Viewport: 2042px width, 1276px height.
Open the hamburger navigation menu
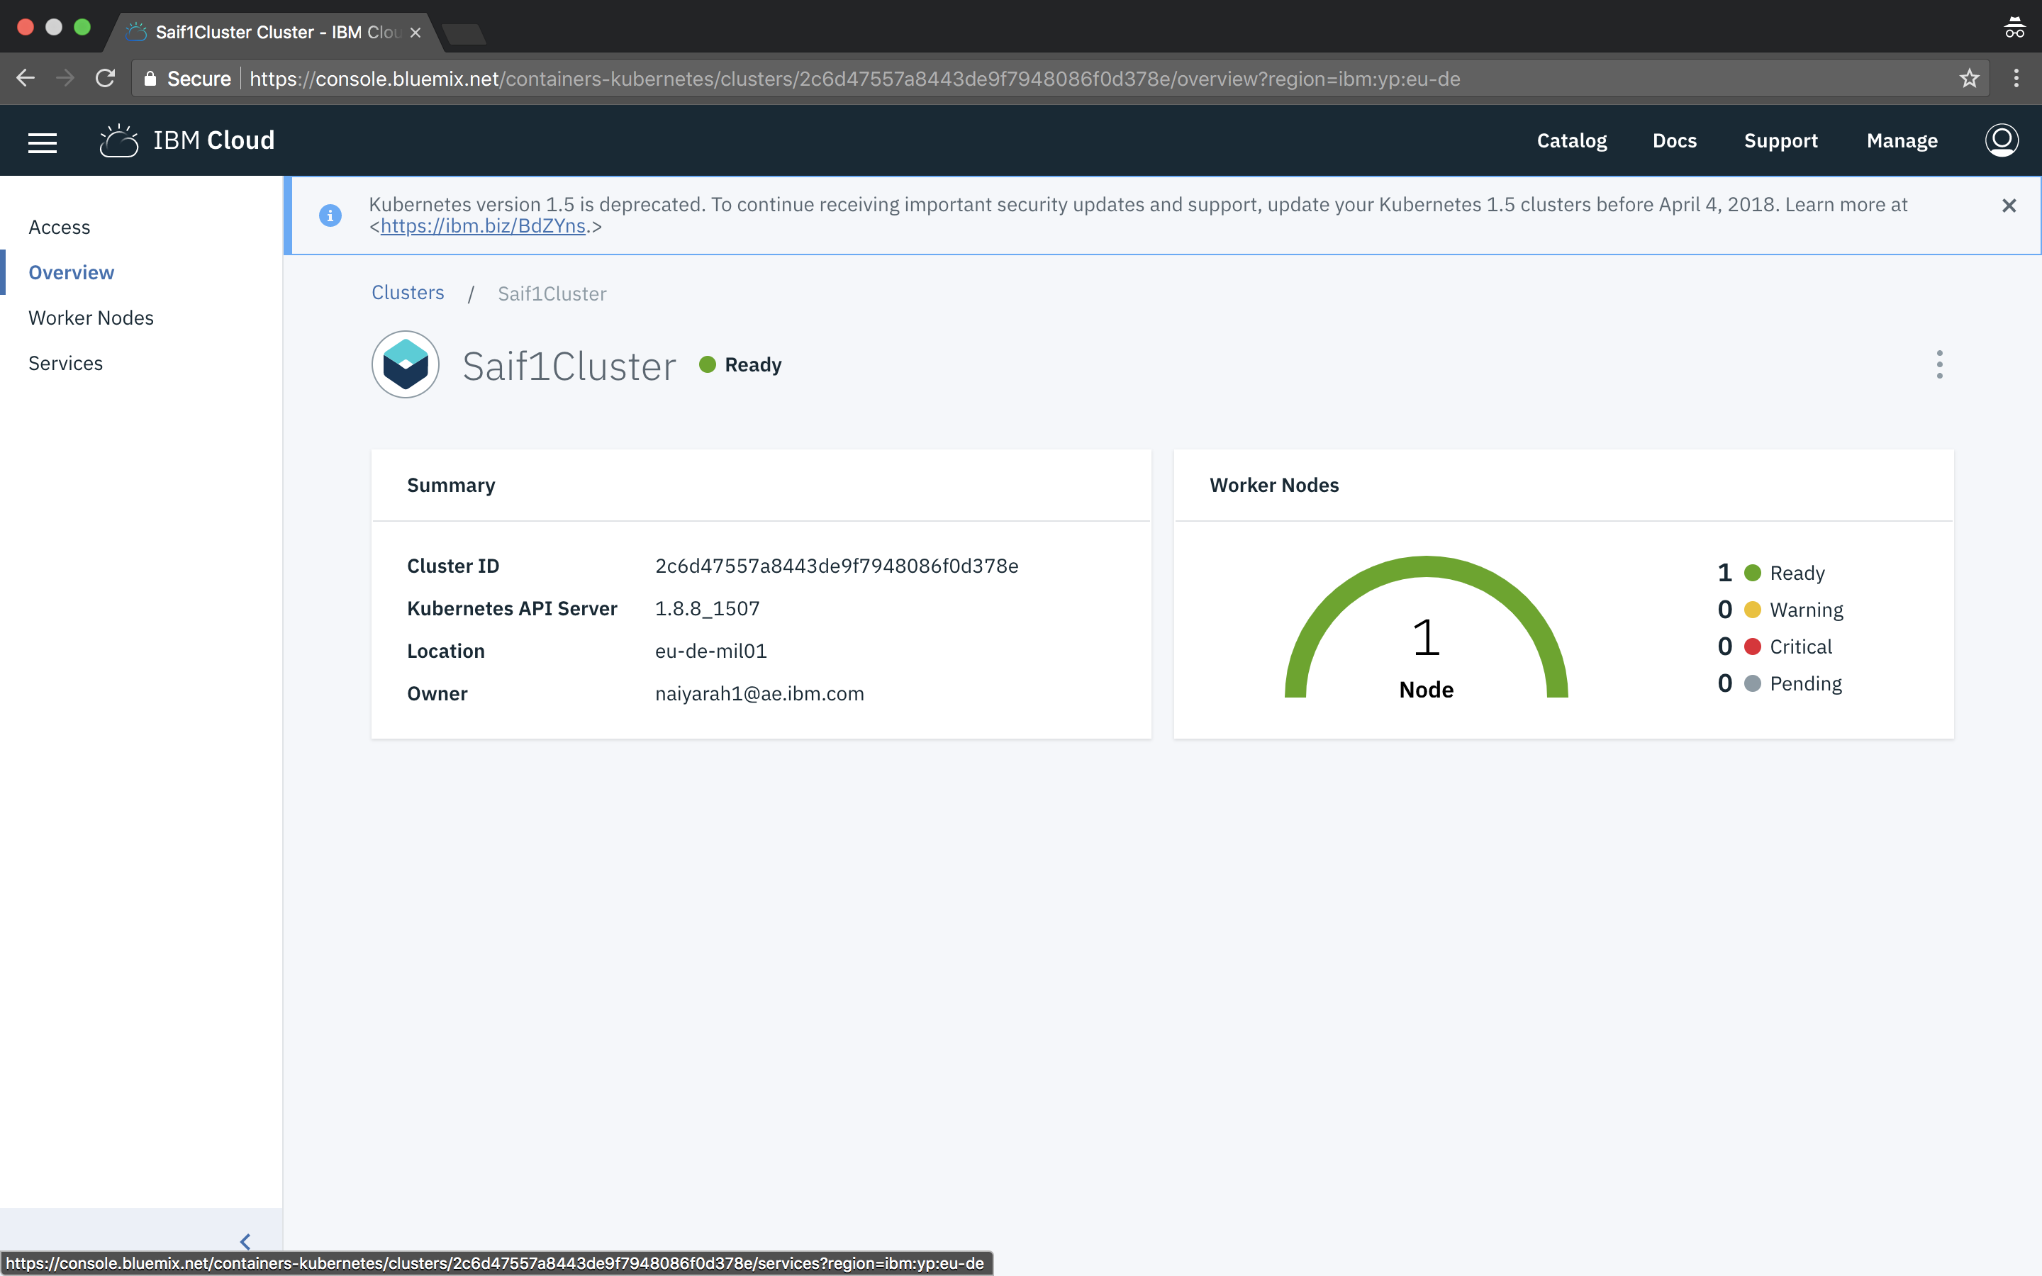[x=43, y=141]
